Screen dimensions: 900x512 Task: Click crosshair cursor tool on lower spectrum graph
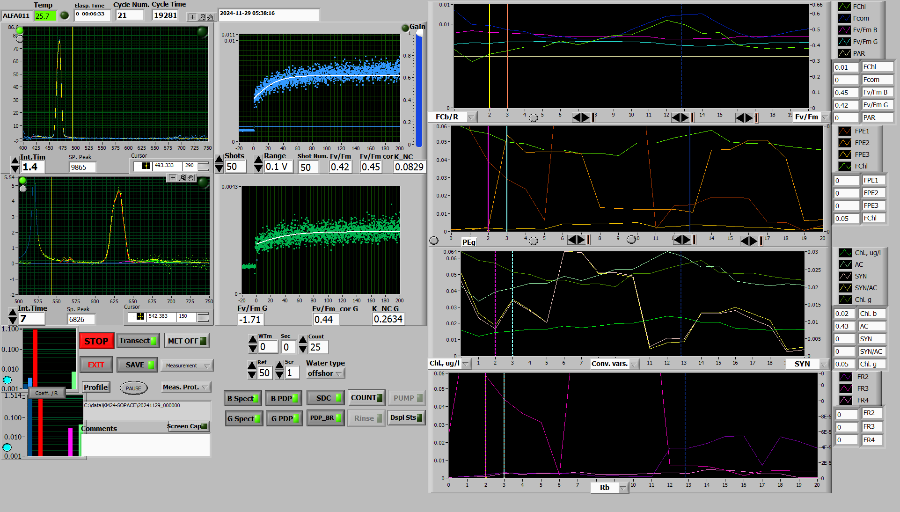pyautogui.click(x=173, y=178)
